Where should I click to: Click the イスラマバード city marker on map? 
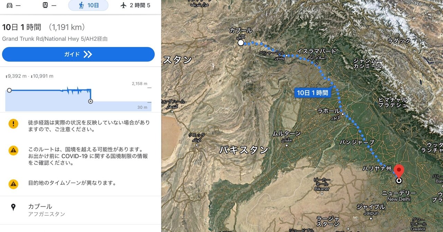tap(316, 63)
